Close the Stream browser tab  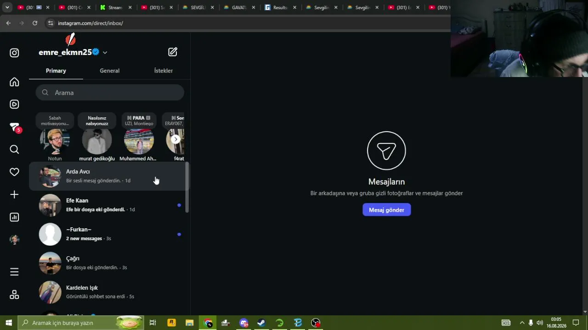pos(130,7)
